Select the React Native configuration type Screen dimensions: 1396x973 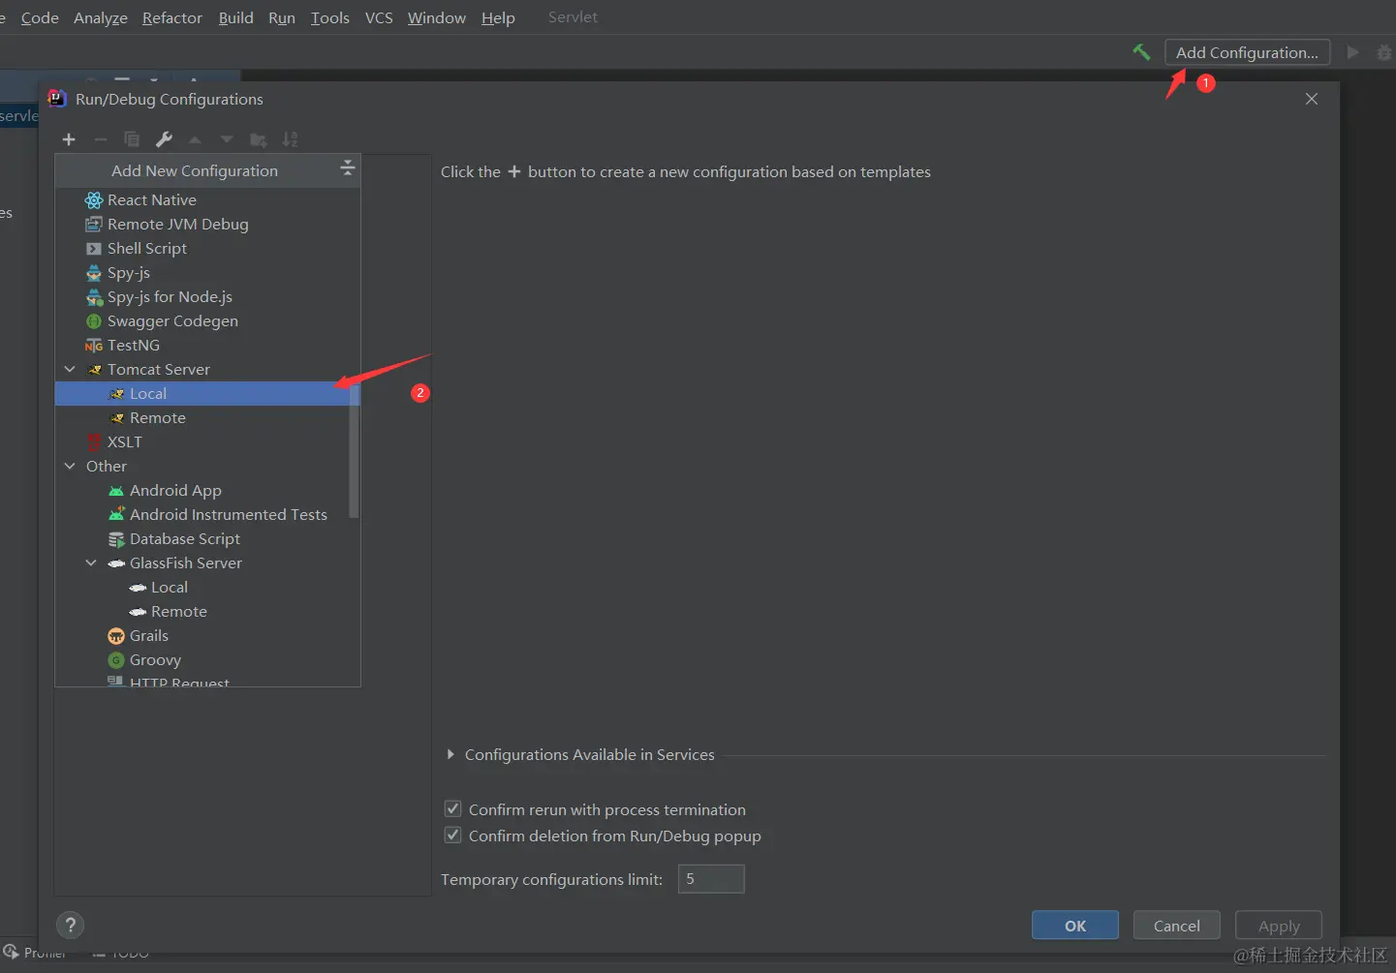tap(207, 199)
